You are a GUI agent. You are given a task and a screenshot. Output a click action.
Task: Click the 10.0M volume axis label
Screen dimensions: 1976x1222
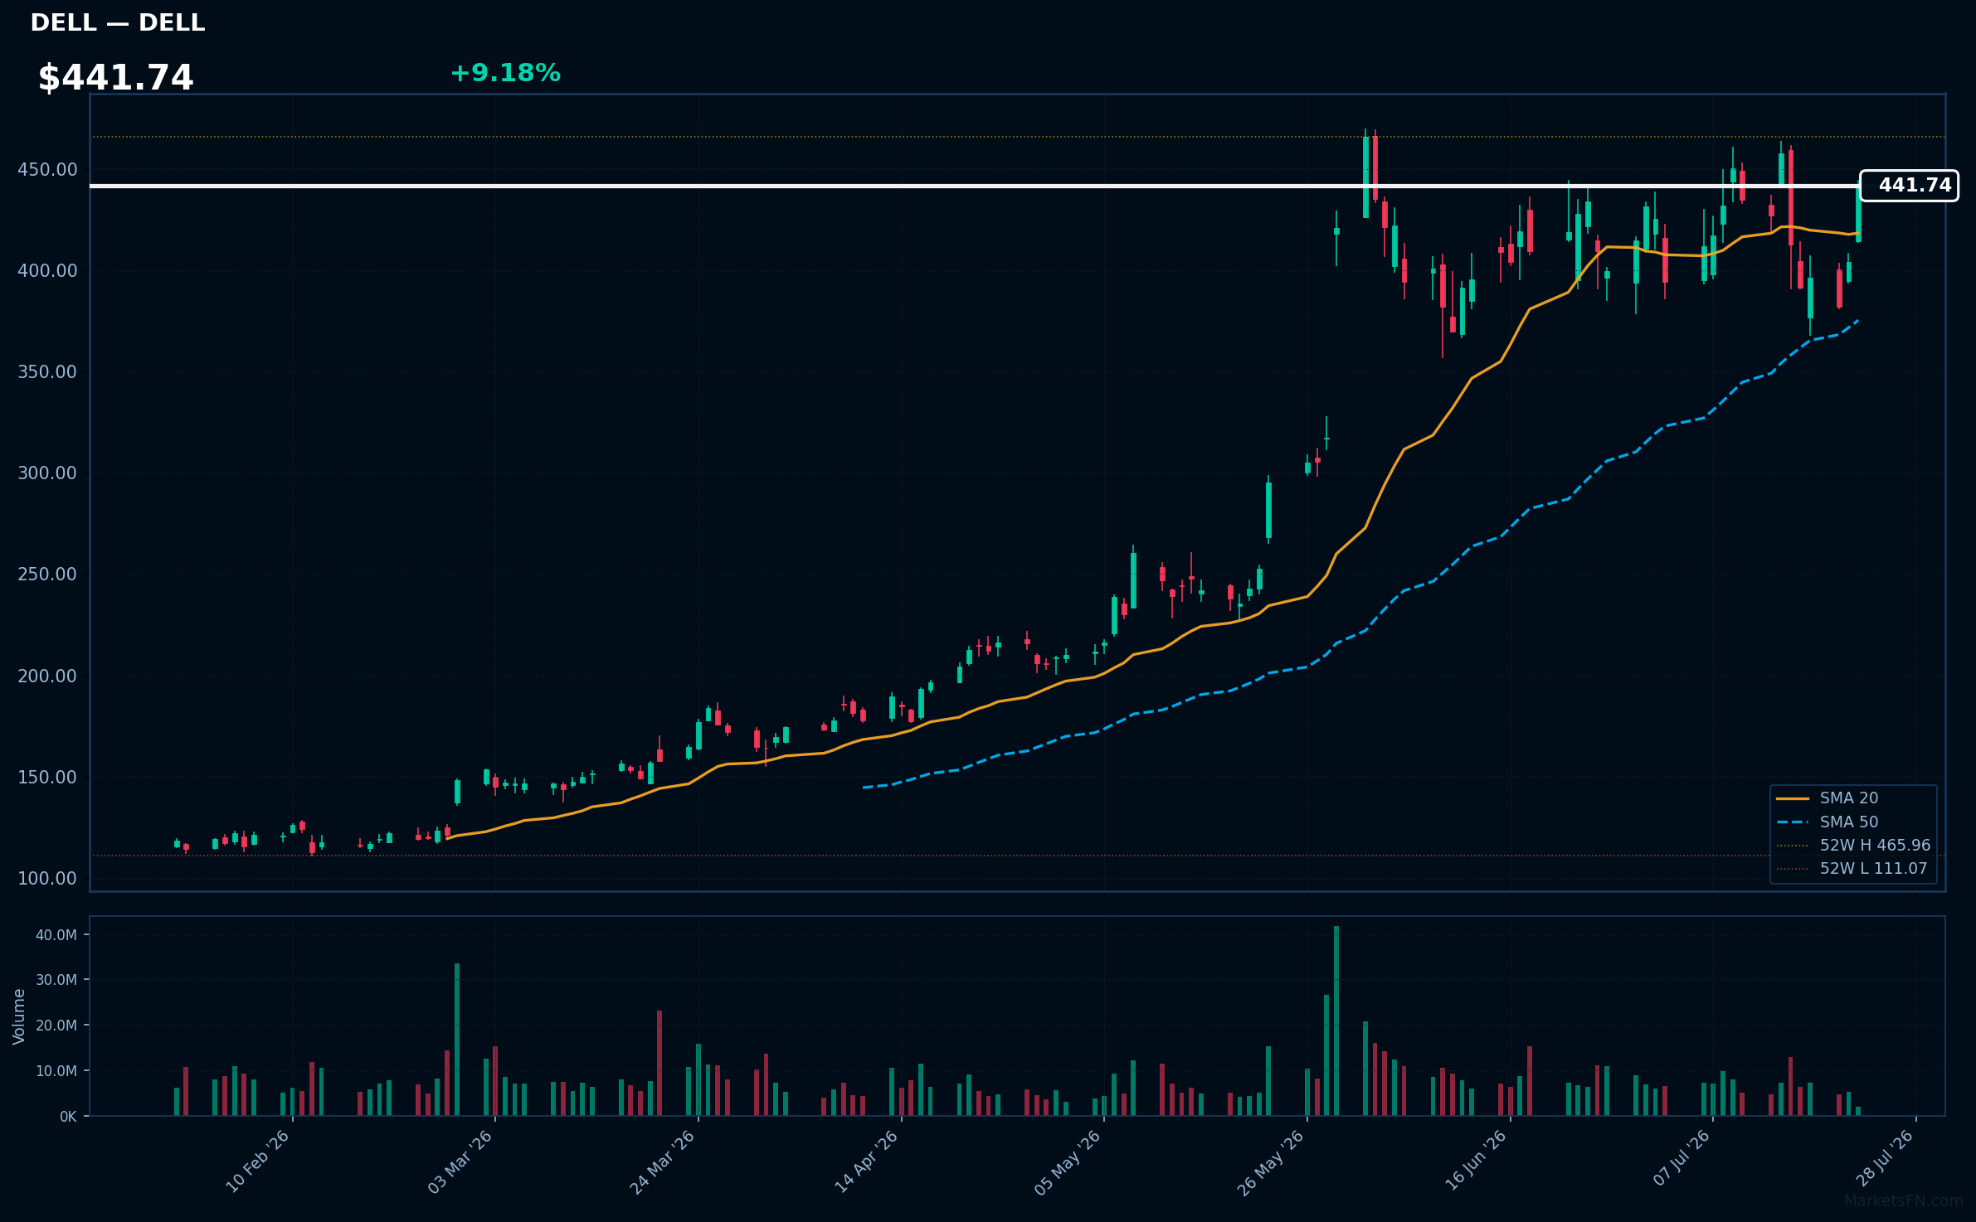click(56, 1071)
